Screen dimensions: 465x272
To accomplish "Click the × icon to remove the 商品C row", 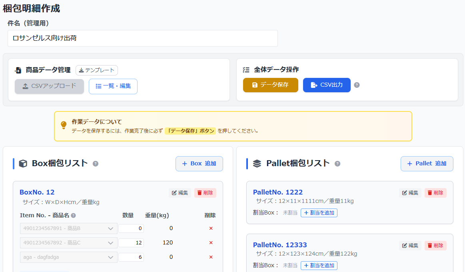I will [x=211, y=242].
